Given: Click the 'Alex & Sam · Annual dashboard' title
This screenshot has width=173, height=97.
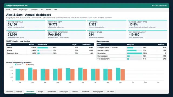Looking at the screenshot, I should 29,15.
